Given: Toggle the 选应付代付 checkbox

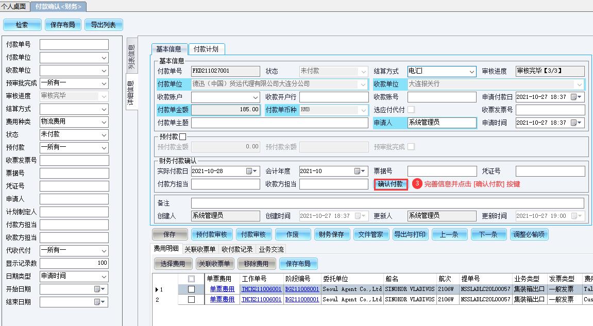Looking at the screenshot, I should pos(411,110).
